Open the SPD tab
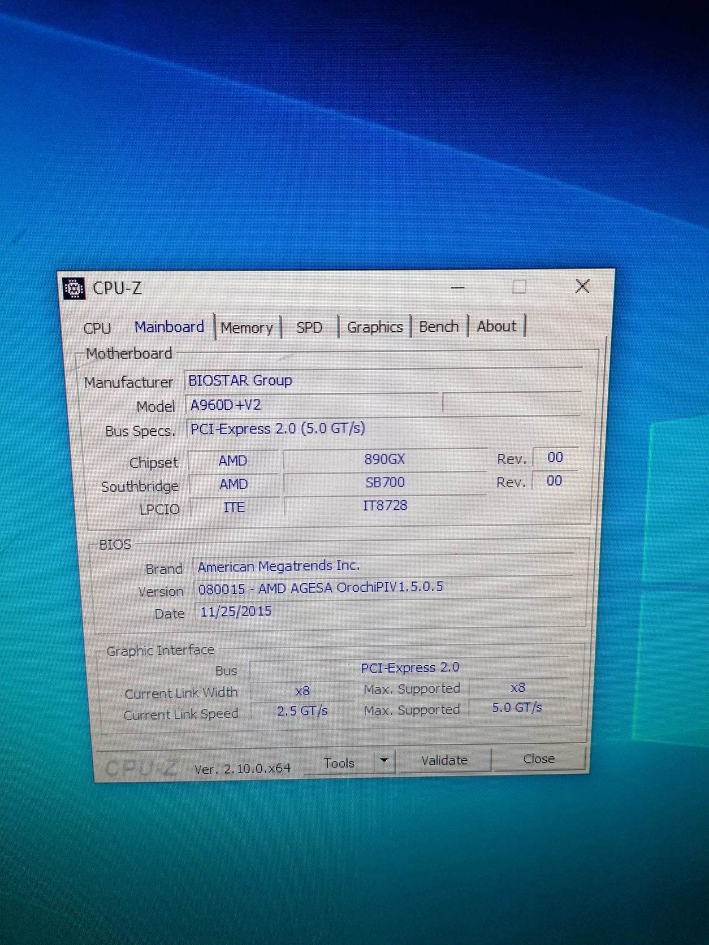 309,327
